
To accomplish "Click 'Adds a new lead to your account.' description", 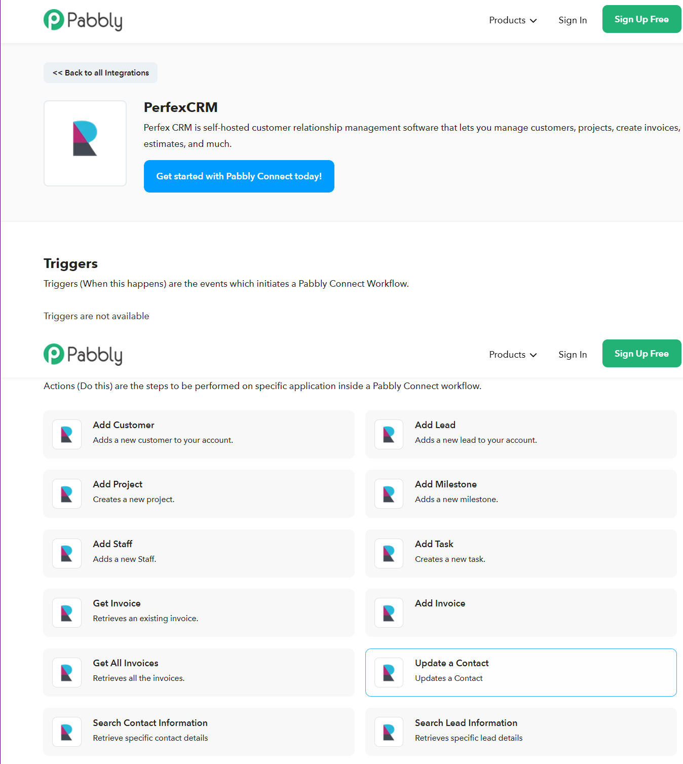I will point(476,440).
